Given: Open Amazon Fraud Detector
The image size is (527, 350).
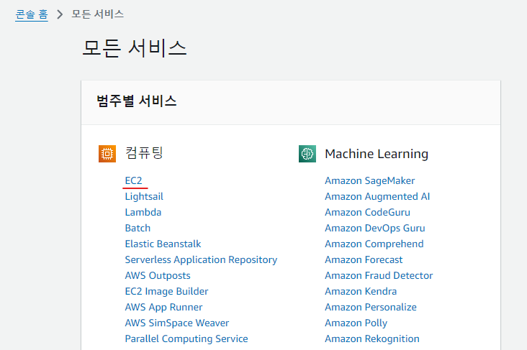Looking at the screenshot, I should [x=379, y=275].
